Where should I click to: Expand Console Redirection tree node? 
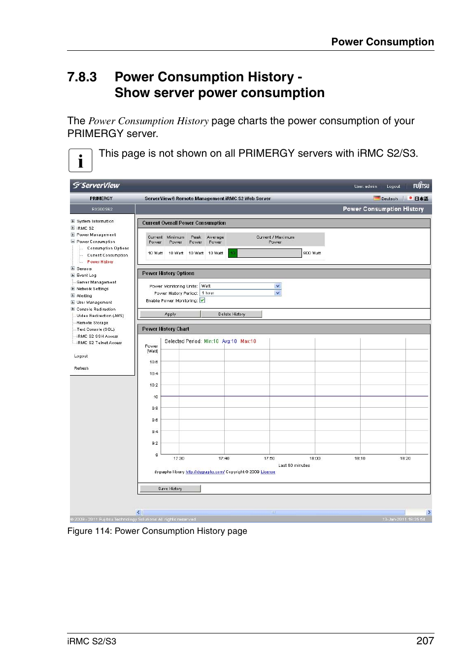pyautogui.click(x=73, y=309)
